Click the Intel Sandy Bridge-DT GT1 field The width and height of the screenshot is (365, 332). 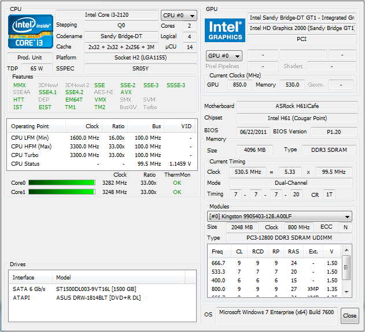point(302,18)
